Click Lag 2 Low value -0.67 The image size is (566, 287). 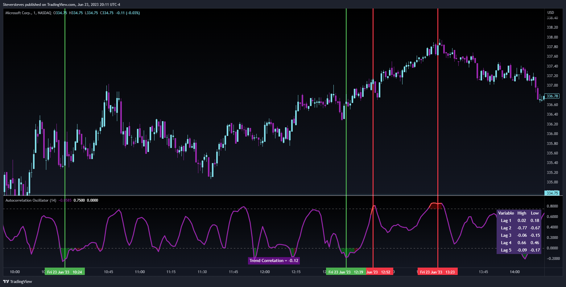pos(535,228)
